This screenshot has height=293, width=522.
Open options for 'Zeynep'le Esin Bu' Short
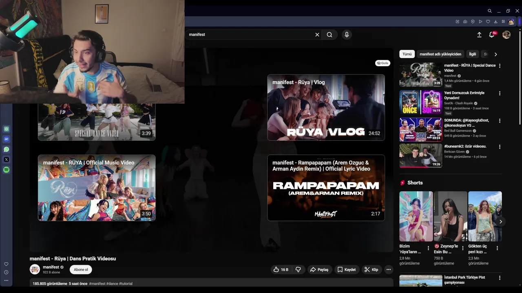[462, 248]
